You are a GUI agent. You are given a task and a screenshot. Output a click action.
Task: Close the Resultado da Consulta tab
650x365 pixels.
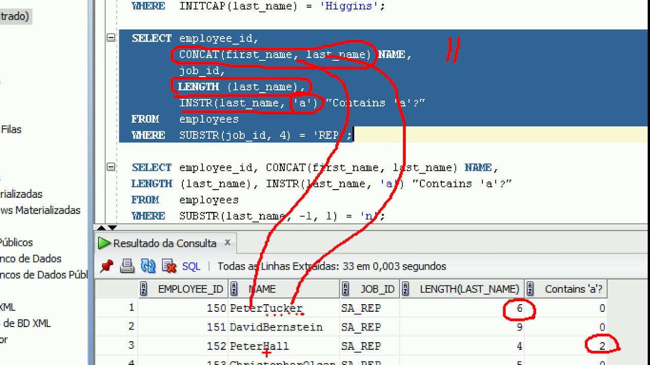[x=227, y=243]
